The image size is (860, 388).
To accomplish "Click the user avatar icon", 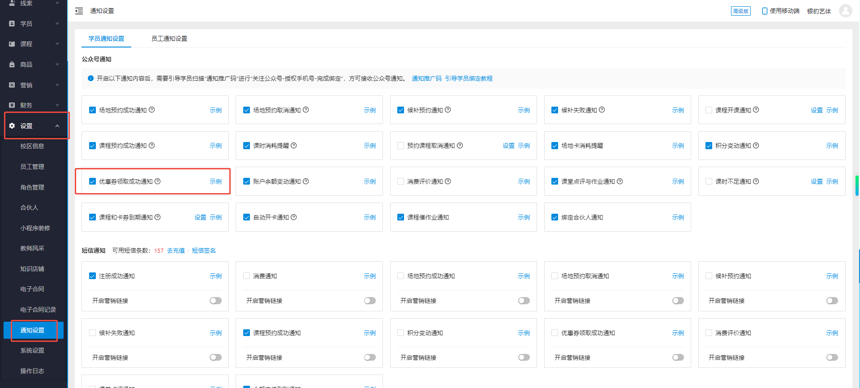I will tap(845, 11).
